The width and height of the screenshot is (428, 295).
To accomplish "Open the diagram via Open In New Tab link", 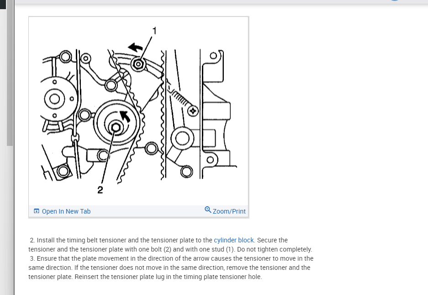I will coord(66,211).
